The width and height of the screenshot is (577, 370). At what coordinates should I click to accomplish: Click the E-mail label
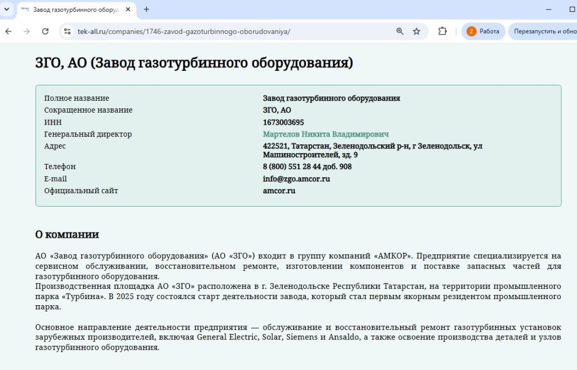point(56,179)
